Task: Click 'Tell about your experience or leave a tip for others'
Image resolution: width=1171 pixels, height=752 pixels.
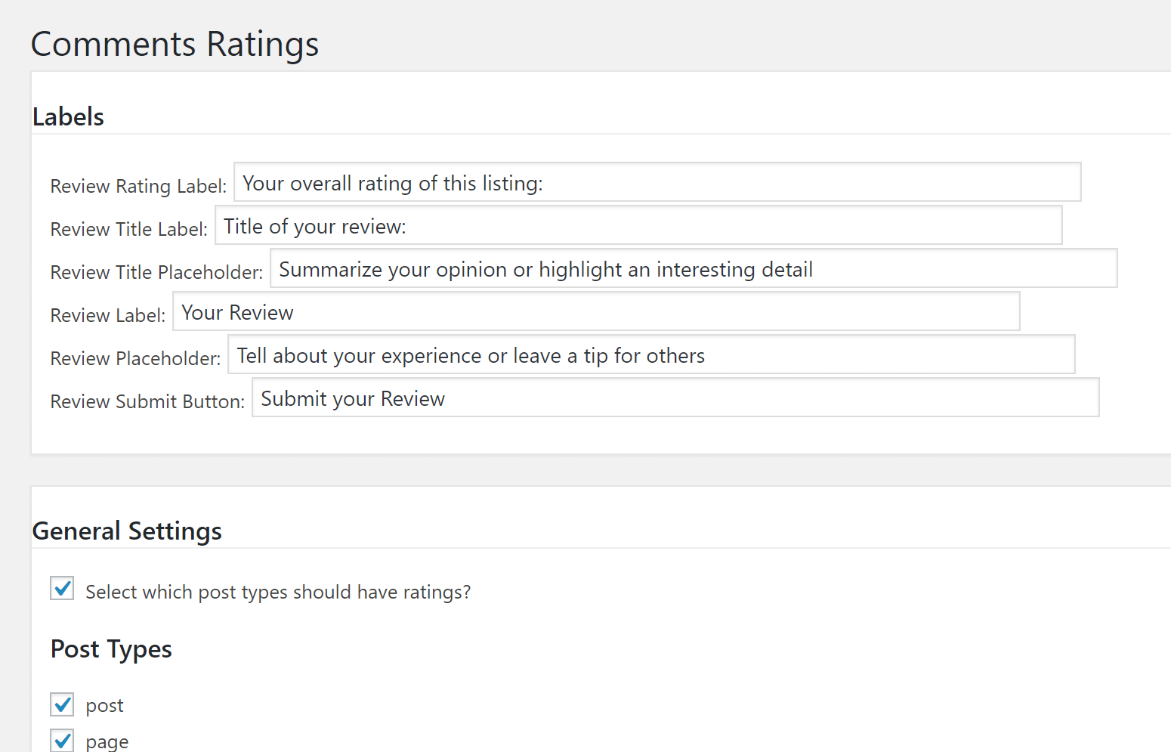Action: tap(471, 354)
